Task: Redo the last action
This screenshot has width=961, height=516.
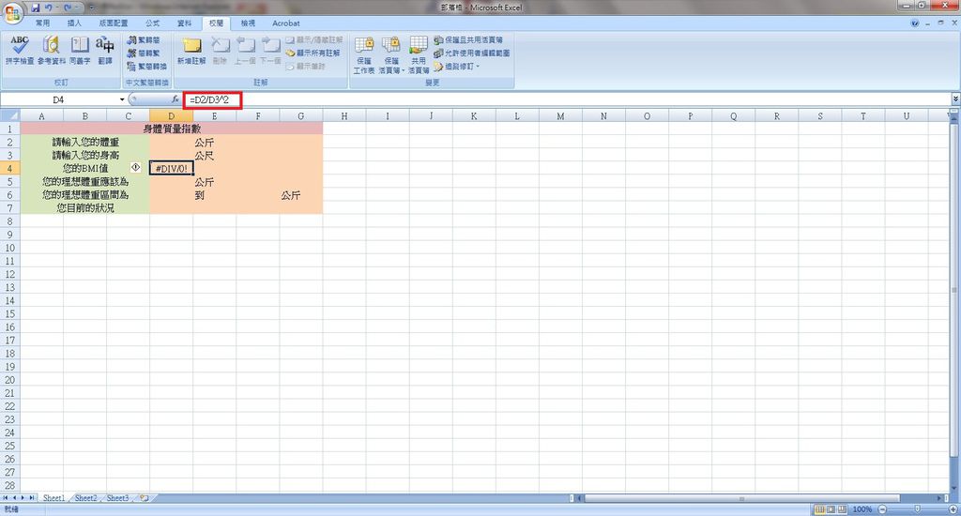Action: [67, 8]
